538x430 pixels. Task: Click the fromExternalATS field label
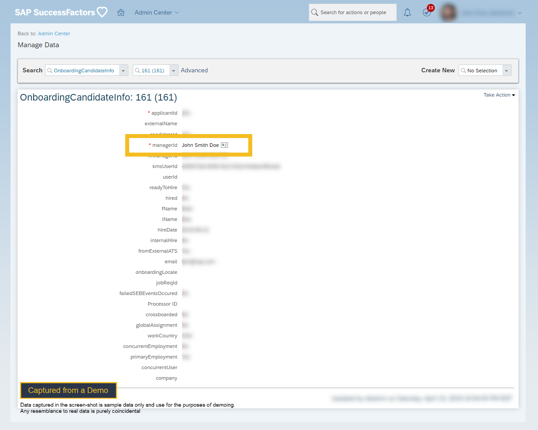158,251
